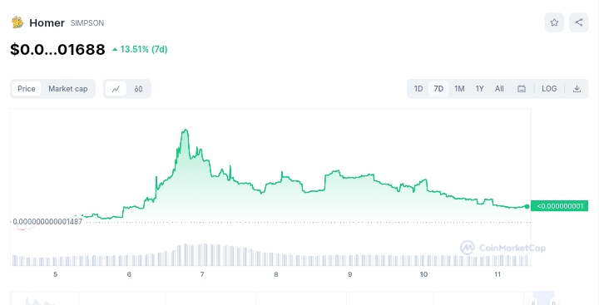Open the calendar date range picker
This screenshot has width=599, height=305.
[x=522, y=89]
